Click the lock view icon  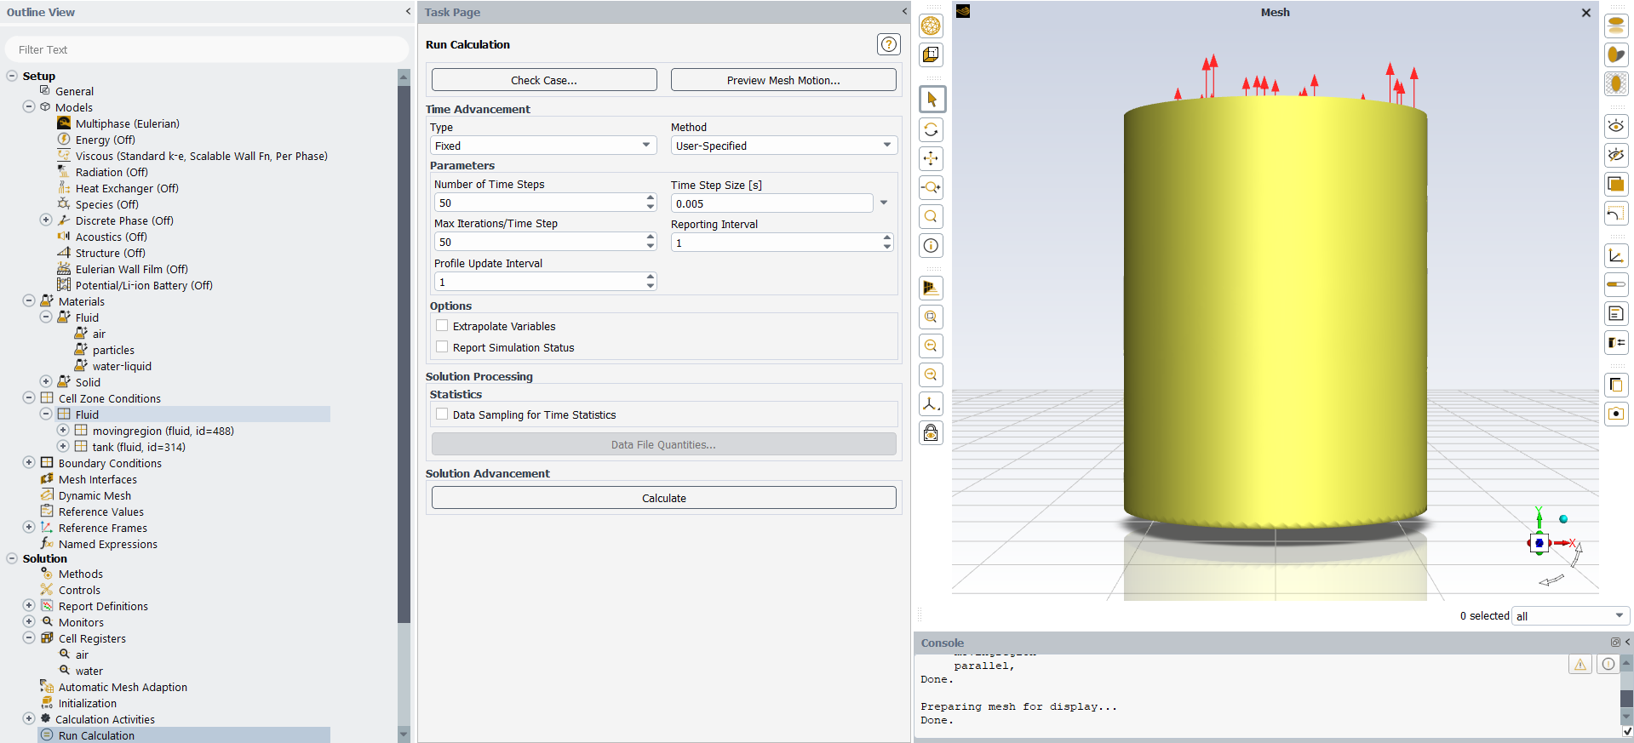pyautogui.click(x=932, y=433)
